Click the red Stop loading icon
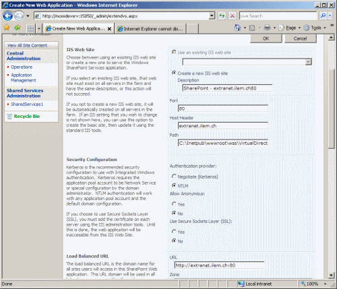 pos(233,15)
